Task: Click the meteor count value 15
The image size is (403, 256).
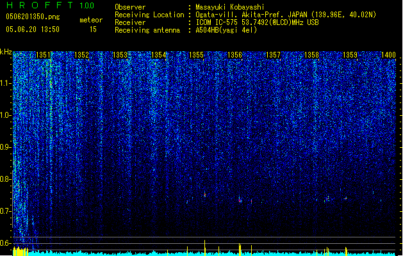Action: (x=93, y=29)
